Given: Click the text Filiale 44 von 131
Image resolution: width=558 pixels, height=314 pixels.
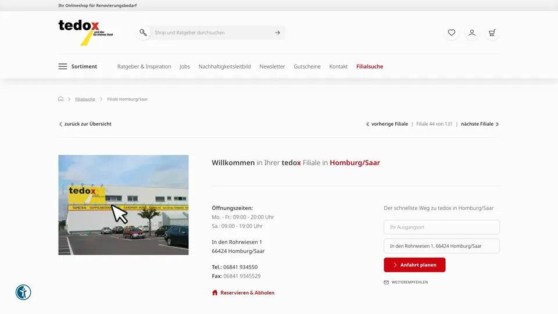Looking at the screenshot, I should tap(434, 124).
